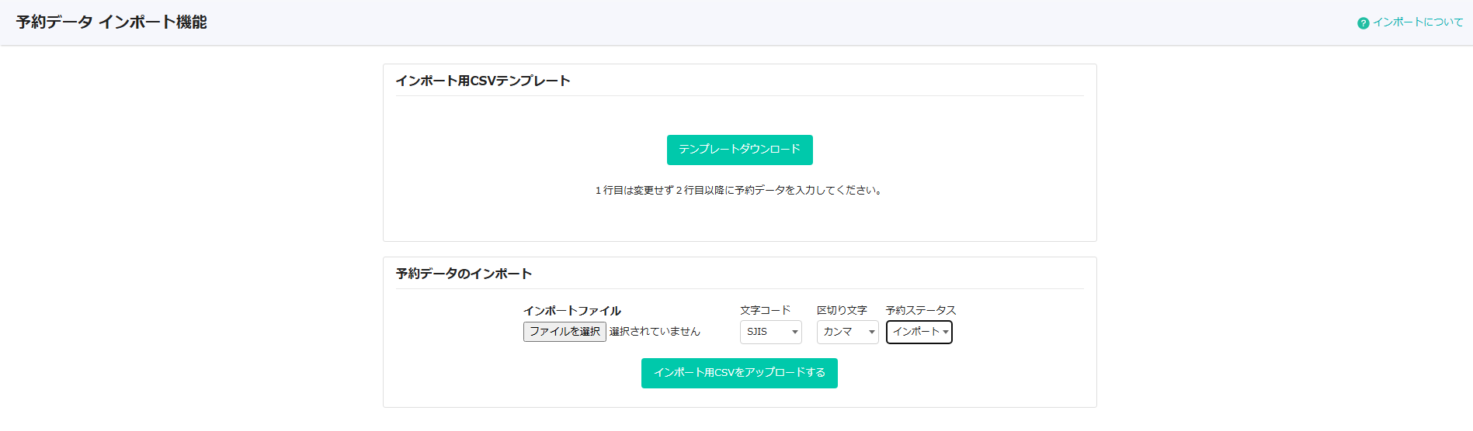Click the 予約データのインポート section heading
Screen dimensions: 1473x431
point(464,274)
